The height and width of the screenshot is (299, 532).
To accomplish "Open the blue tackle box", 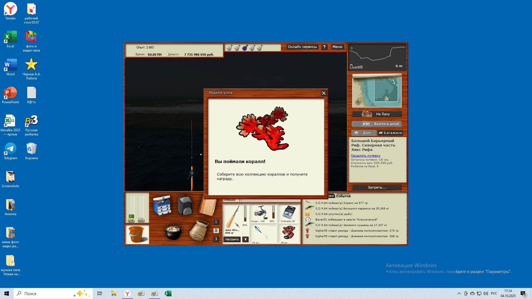I will tap(162, 205).
